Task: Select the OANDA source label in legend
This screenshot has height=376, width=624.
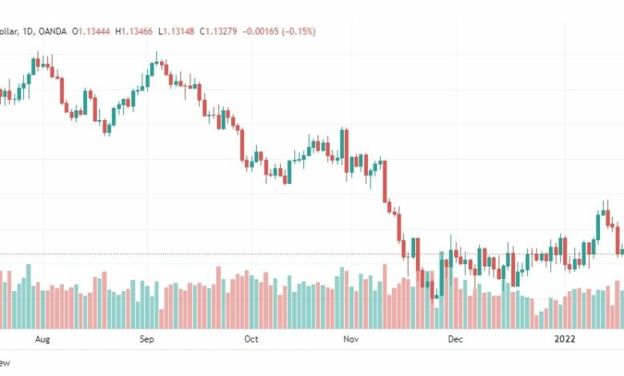Action: [53, 31]
